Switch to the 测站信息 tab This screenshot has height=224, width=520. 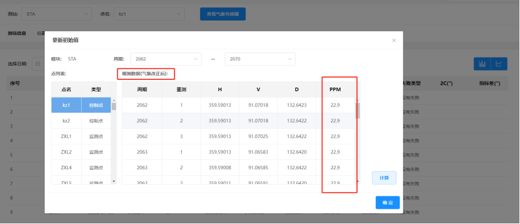pos(17,33)
